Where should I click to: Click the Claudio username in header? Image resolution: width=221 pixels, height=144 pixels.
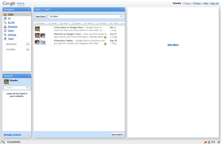point(177,3)
